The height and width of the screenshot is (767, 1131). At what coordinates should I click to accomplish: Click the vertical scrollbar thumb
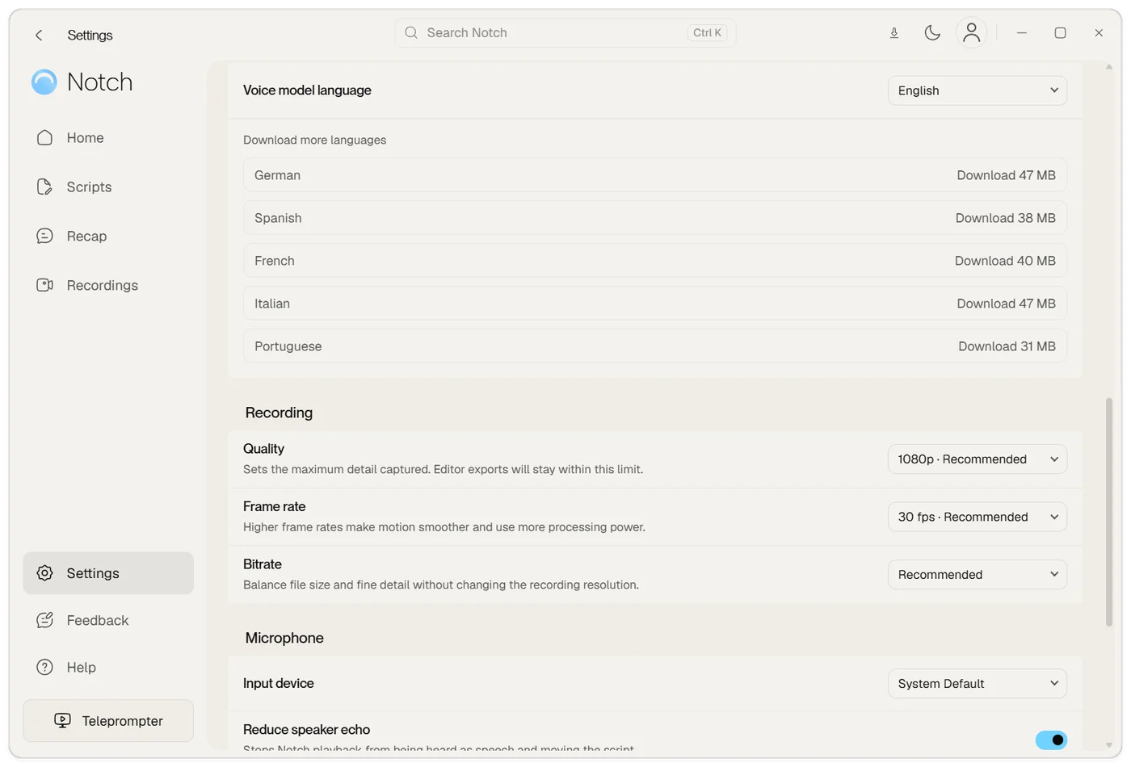[1108, 511]
